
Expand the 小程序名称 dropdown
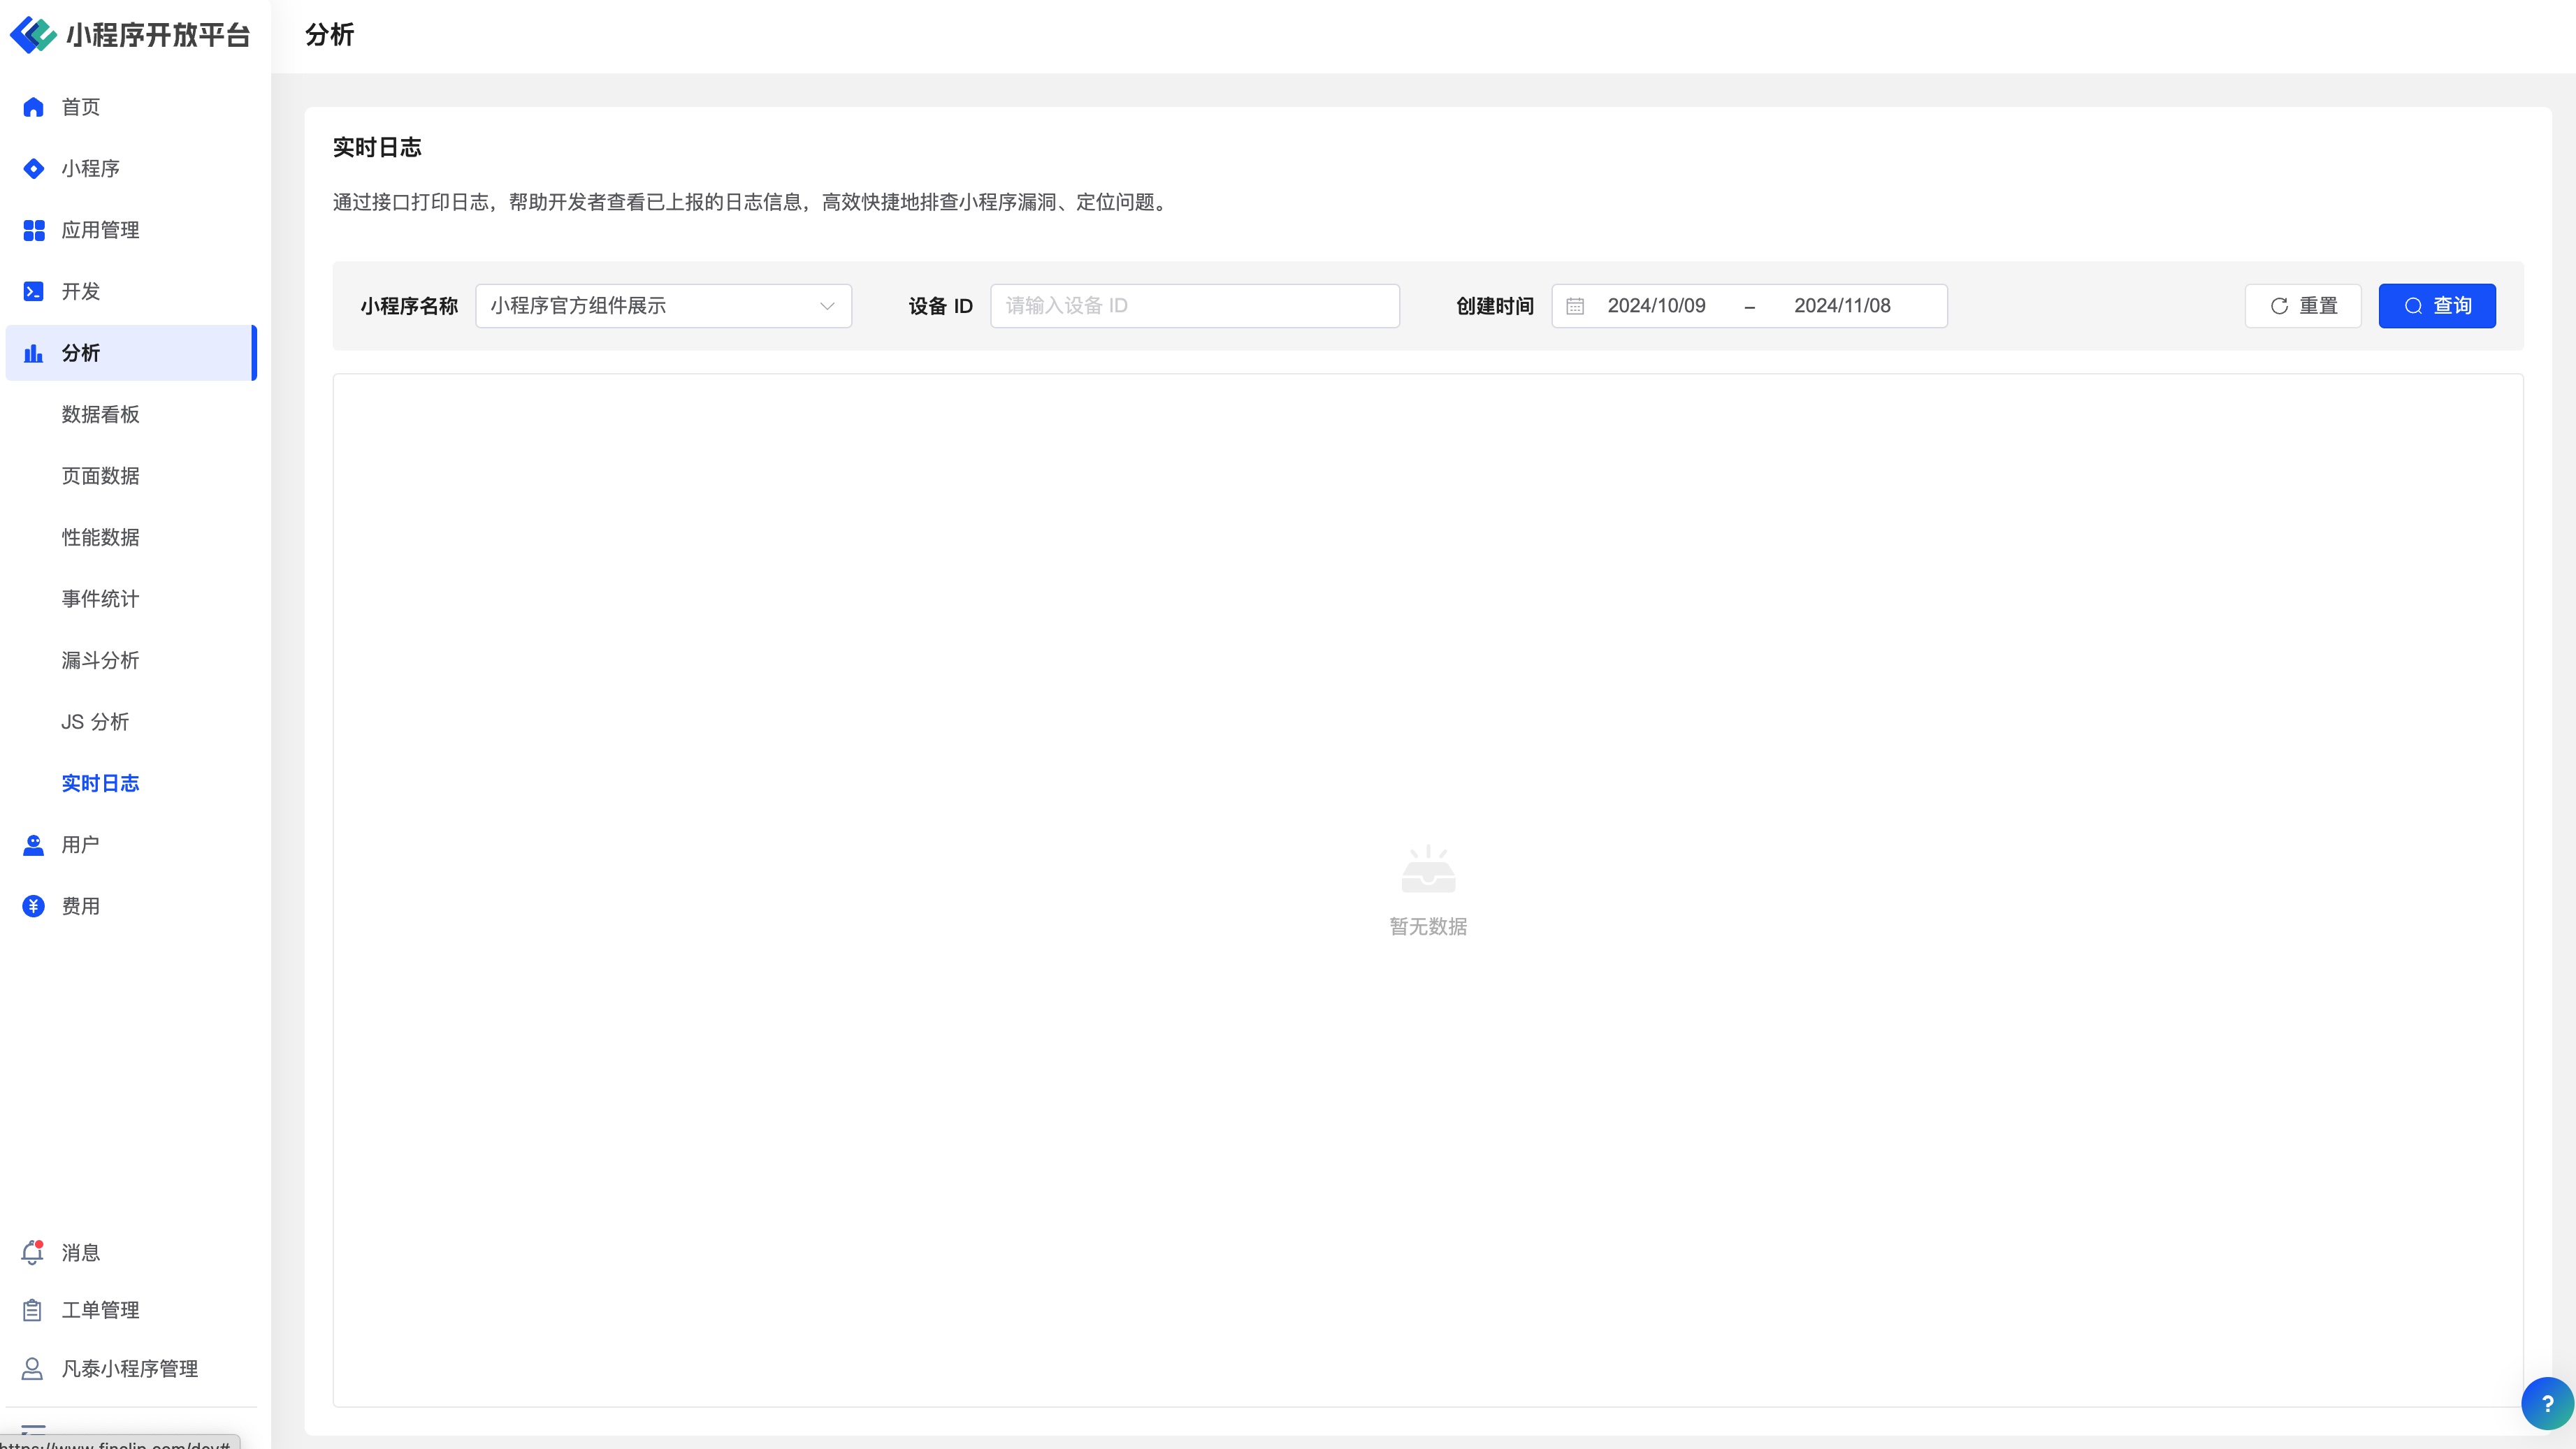pyautogui.click(x=663, y=306)
